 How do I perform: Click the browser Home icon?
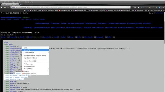2,7
